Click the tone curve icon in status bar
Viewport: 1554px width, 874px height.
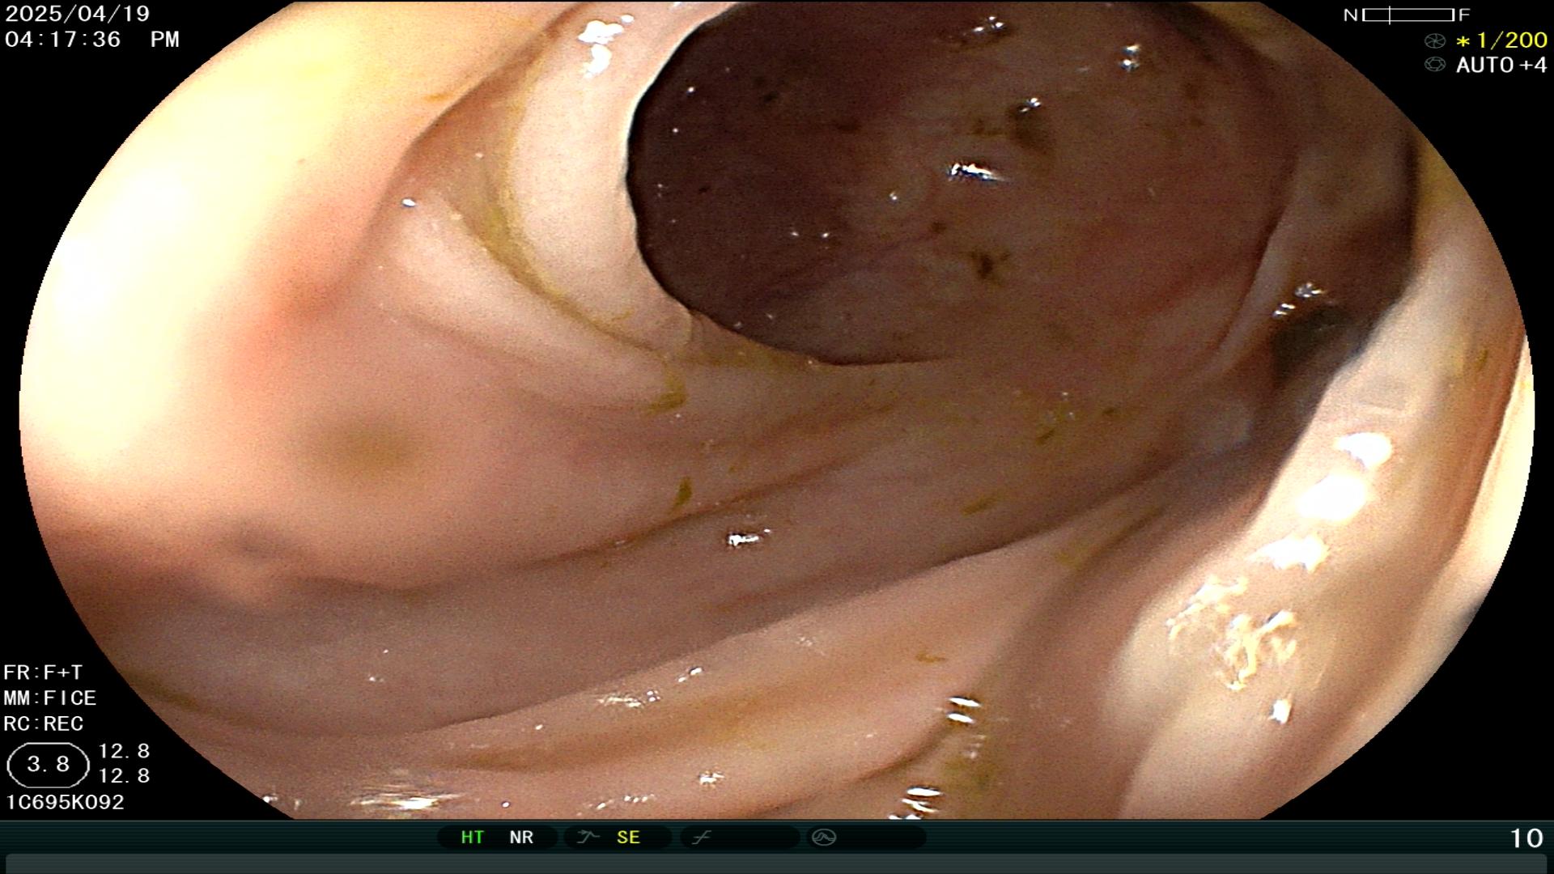click(701, 838)
